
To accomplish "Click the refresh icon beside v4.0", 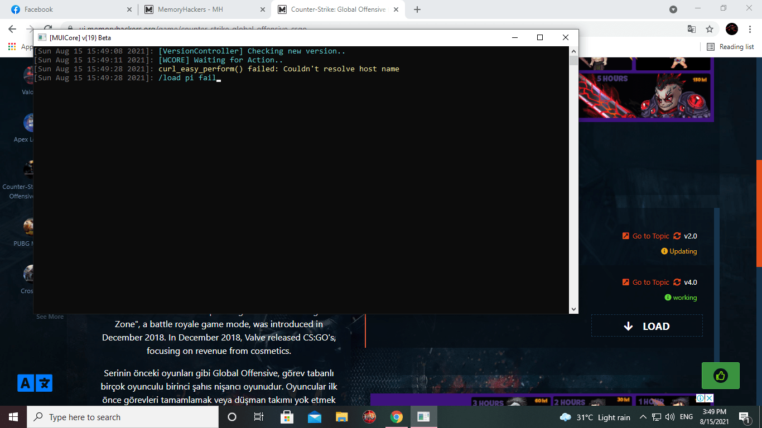I will click(677, 282).
